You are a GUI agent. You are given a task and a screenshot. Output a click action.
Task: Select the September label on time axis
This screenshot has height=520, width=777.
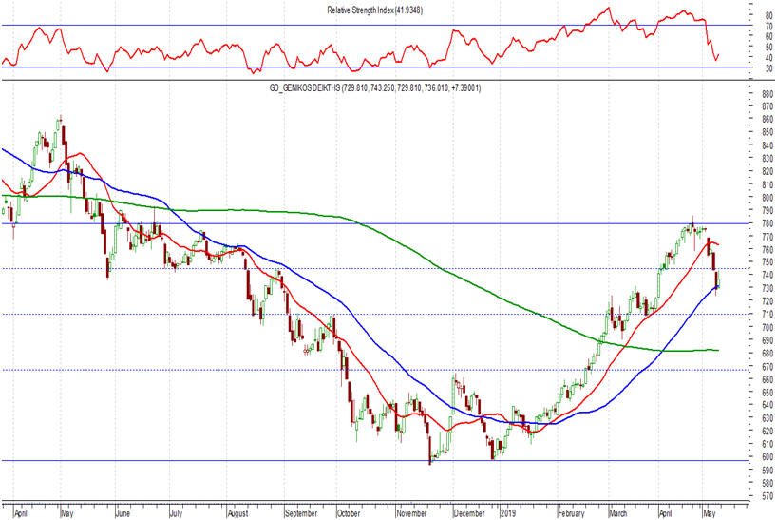(x=300, y=513)
